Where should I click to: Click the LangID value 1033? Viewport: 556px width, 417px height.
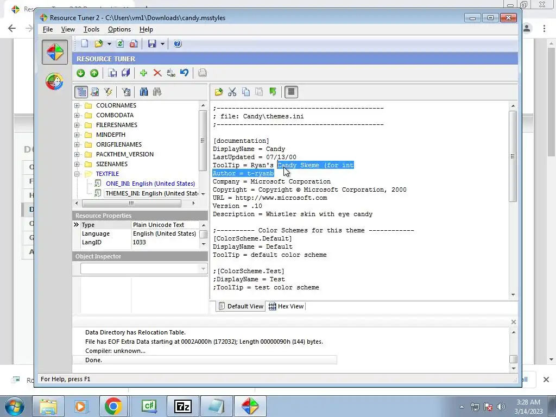point(140,243)
